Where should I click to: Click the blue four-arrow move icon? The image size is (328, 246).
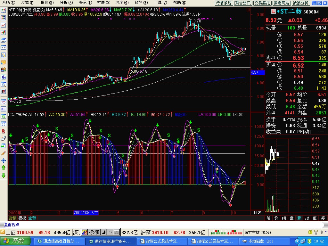[3, 161]
